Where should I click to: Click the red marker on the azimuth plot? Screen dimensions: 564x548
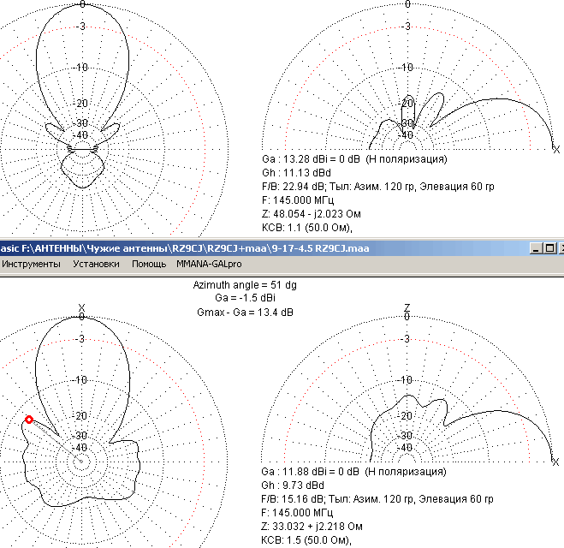(29, 420)
